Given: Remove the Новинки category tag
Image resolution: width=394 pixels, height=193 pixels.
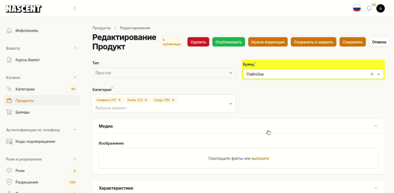Looking at the screenshot, I should click(x=120, y=100).
